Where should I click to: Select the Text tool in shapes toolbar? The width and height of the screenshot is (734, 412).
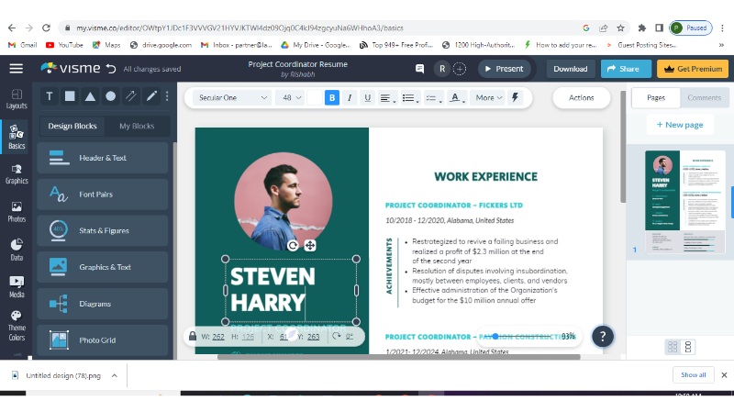point(49,96)
